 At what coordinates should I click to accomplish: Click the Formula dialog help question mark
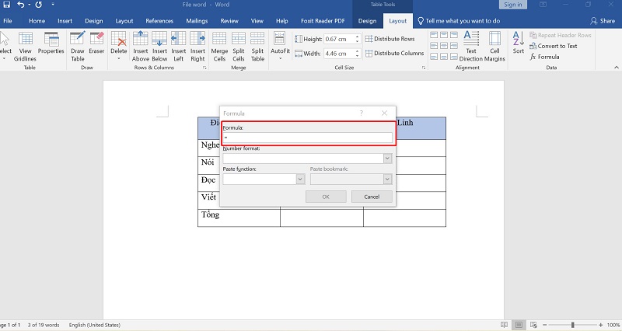coord(362,113)
